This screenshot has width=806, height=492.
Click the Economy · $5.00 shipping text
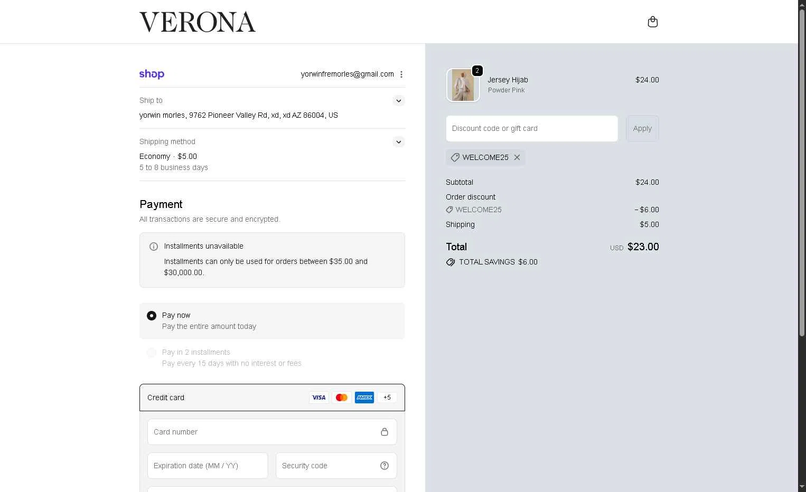[168, 156]
